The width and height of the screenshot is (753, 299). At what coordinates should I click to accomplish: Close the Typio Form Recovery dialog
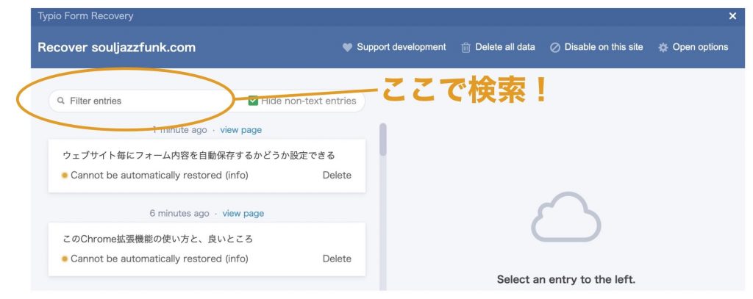pos(732,16)
